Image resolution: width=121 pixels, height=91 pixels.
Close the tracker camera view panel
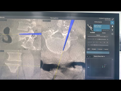(112, 60)
